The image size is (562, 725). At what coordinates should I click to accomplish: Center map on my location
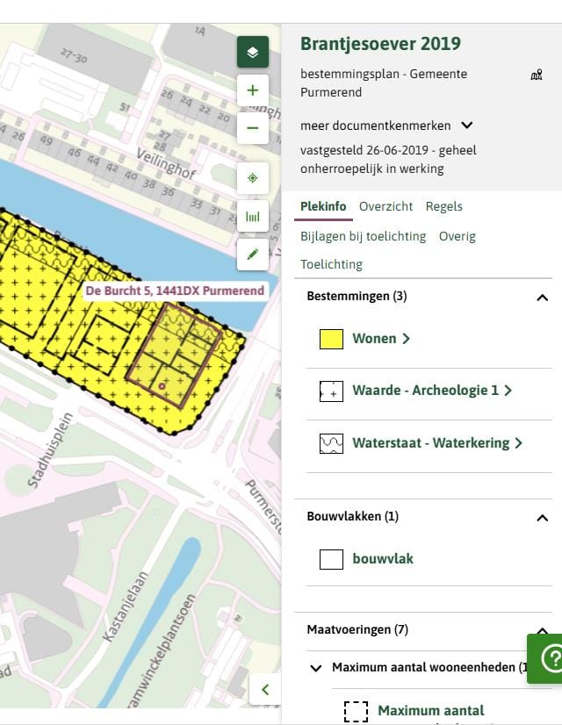pyautogui.click(x=253, y=178)
